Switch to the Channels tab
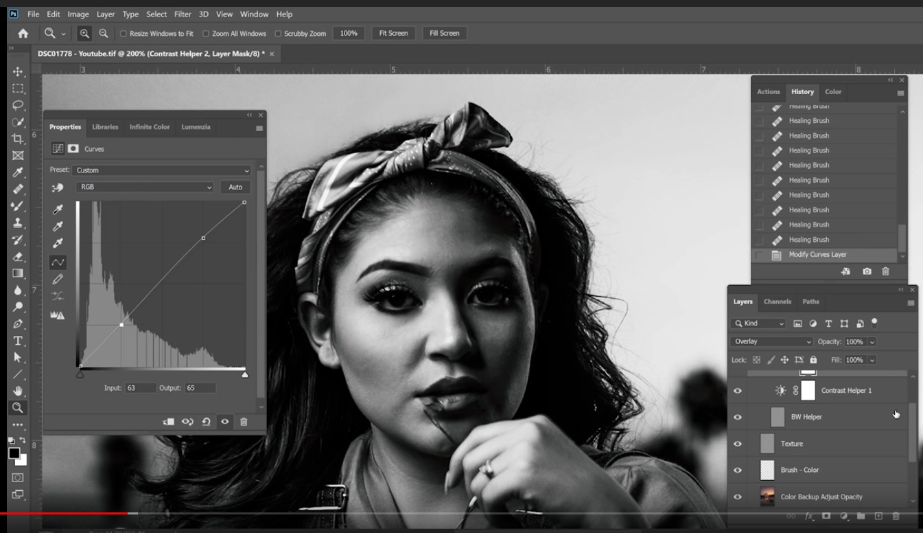This screenshot has height=533, width=923. click(777, 302)
